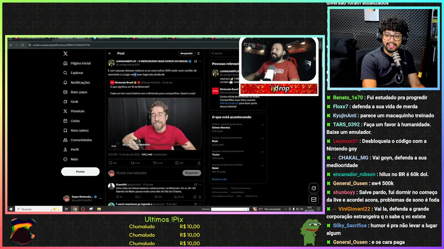The width and height of the screenshot is (444, 249).
Task: Open the floating messages envelope button
Action: coord(314,200)
